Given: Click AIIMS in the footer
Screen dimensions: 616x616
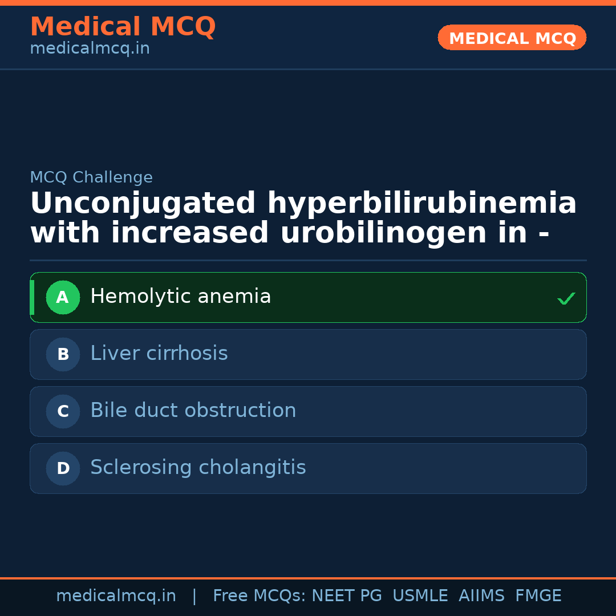Looking at the screenshot, I should 481,596.
